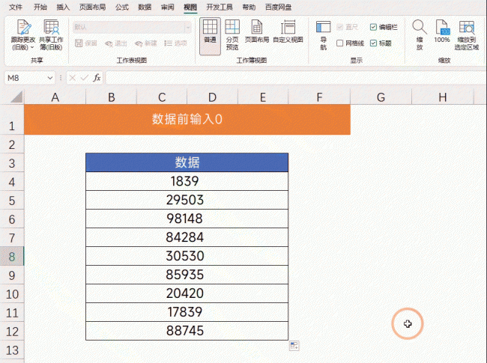Select row 2 header
The height and width of the screenshot is (363, 487).
pyautogui.click(x=12, y=144)
